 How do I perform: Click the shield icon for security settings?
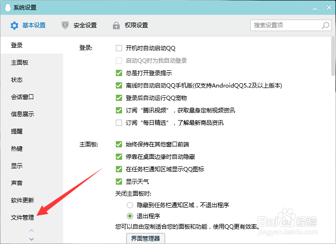[65, 25]
